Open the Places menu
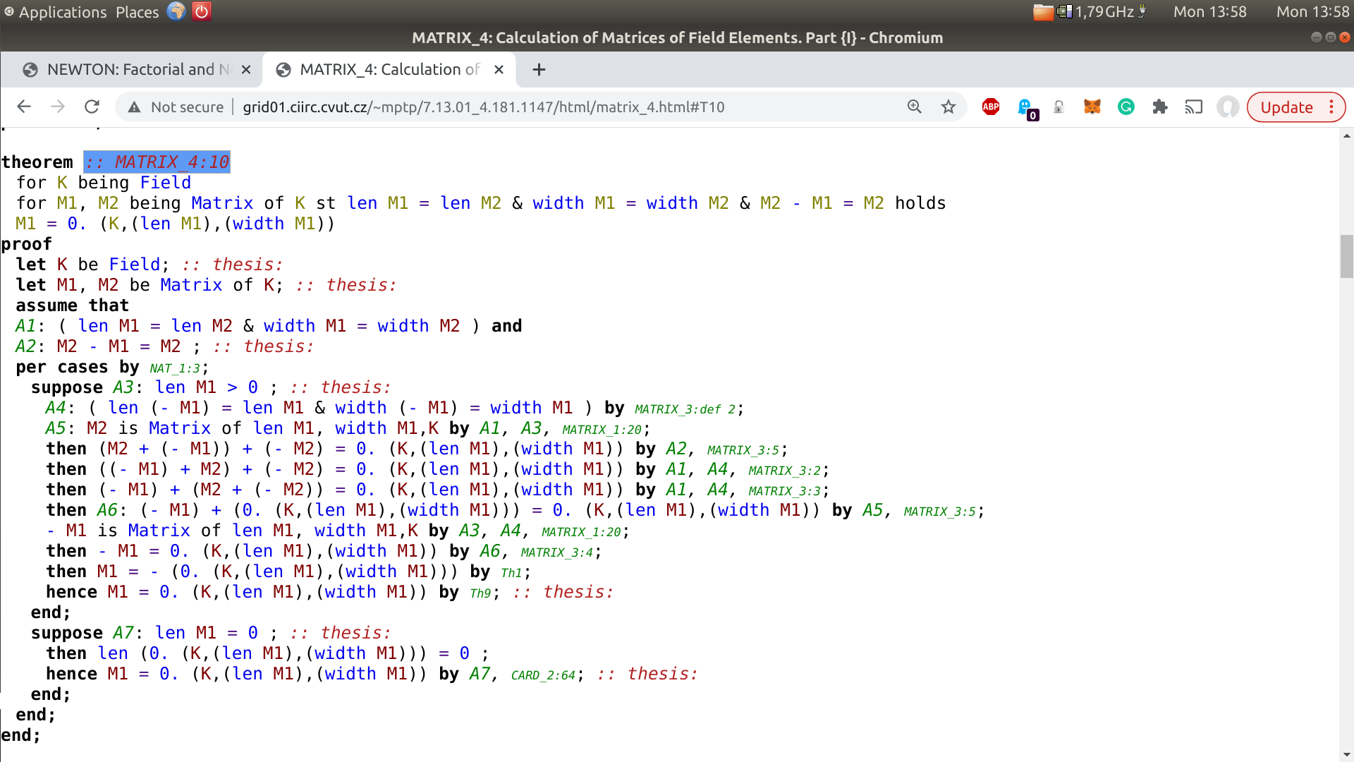This screenshot has width=1354, height=762. (138, 12)
